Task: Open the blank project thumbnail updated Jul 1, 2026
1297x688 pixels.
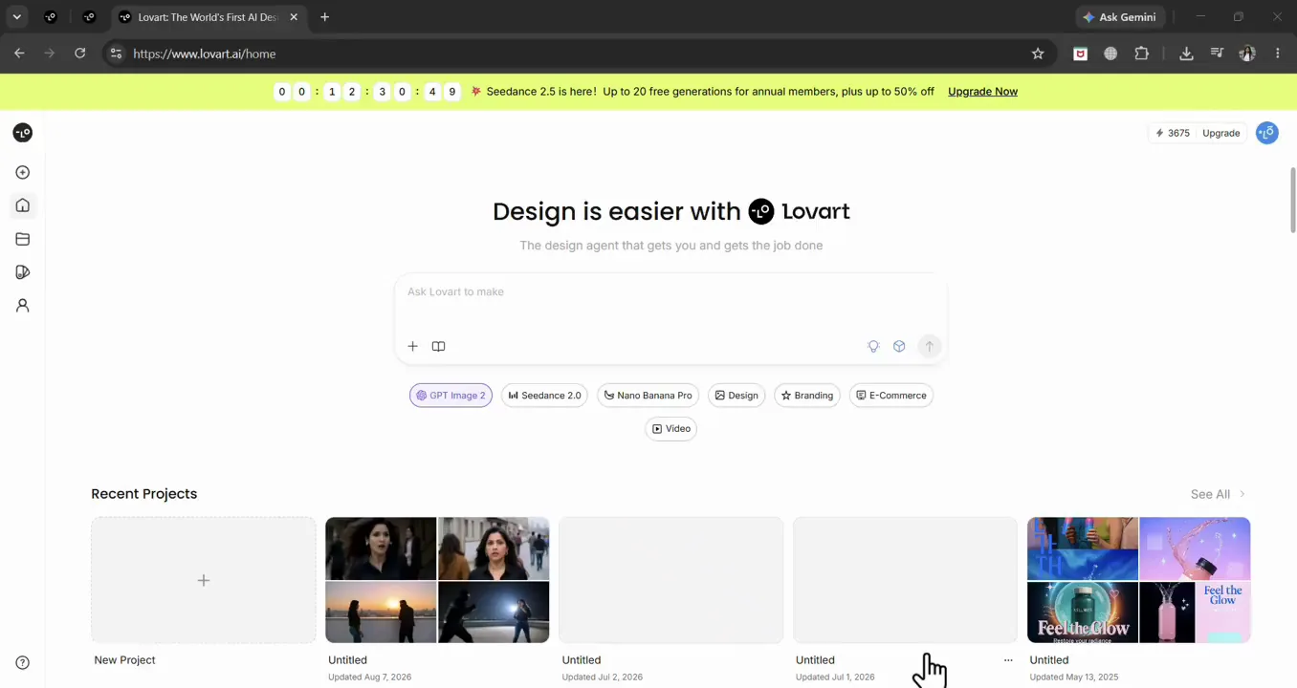Action: (x=905, y=580)
